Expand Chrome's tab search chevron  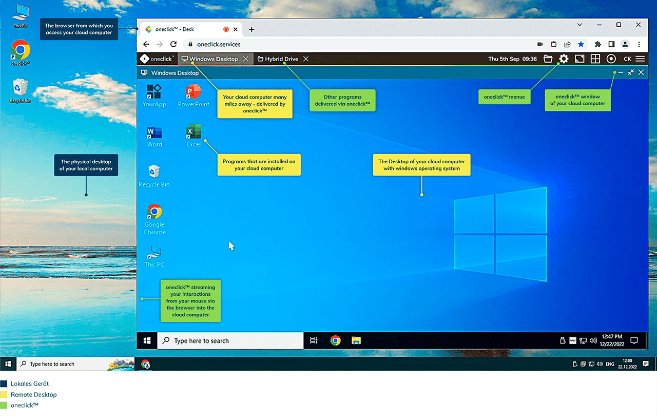pyautogui.click(x=579, y=25)
